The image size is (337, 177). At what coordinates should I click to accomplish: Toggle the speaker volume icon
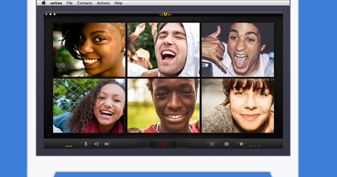click(96, 144)
